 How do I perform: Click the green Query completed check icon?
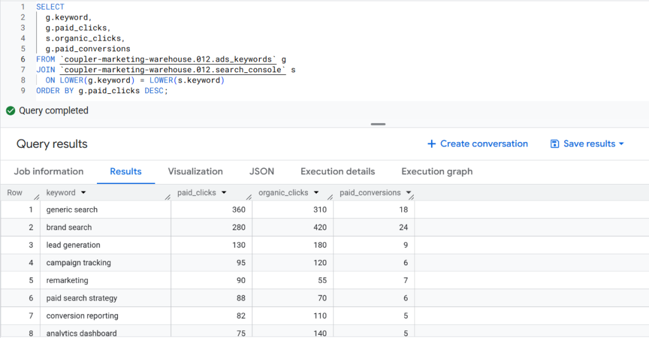[11, 110]
